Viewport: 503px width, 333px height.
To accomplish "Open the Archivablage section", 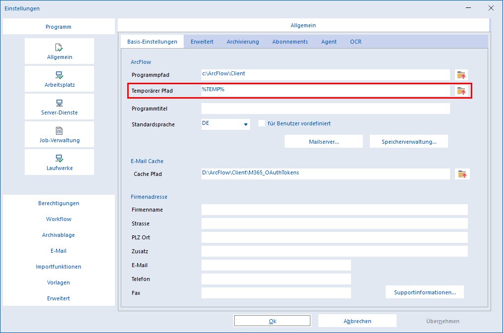I will pyautogui.click(x=59, y=235).
